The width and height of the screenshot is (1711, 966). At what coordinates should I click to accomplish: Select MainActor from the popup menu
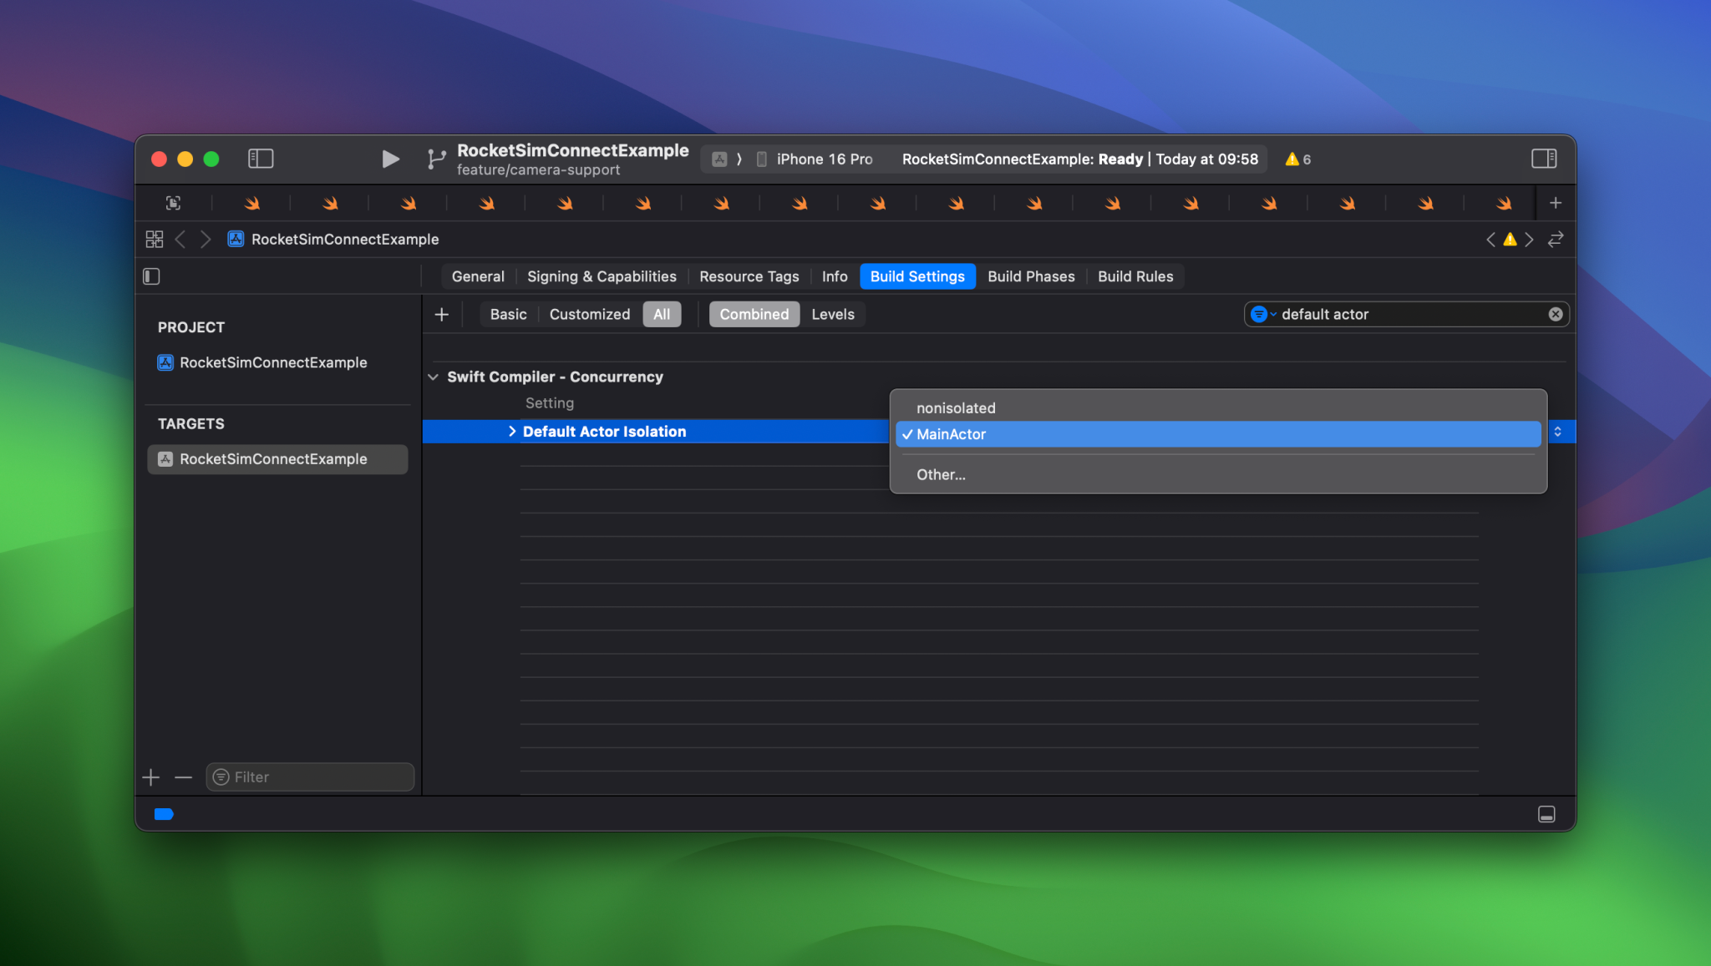coord(952,434)
